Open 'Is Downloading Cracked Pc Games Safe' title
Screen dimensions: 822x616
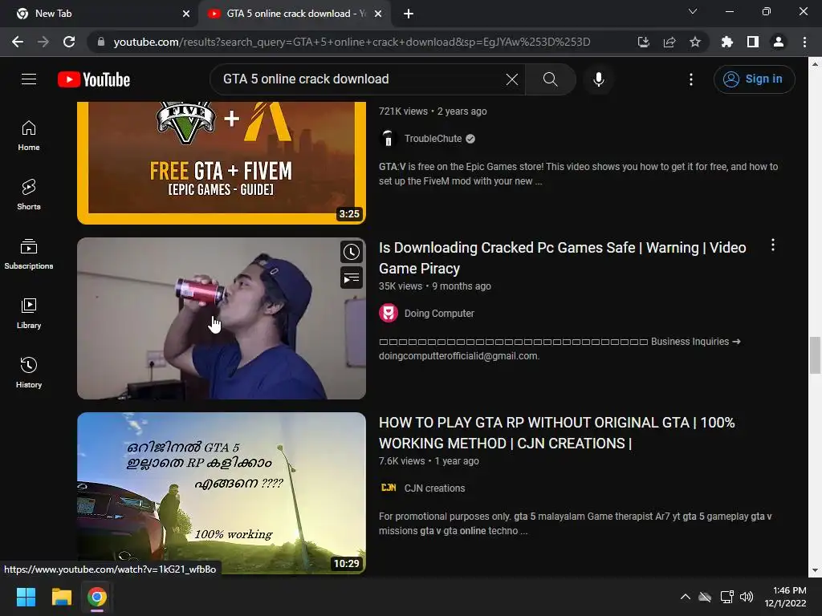point(562,258)
